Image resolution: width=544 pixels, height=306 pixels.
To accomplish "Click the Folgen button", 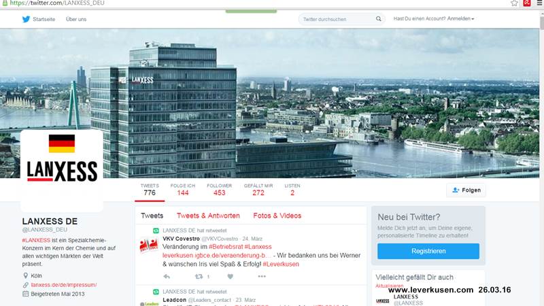I will click(x=466, y=190).
